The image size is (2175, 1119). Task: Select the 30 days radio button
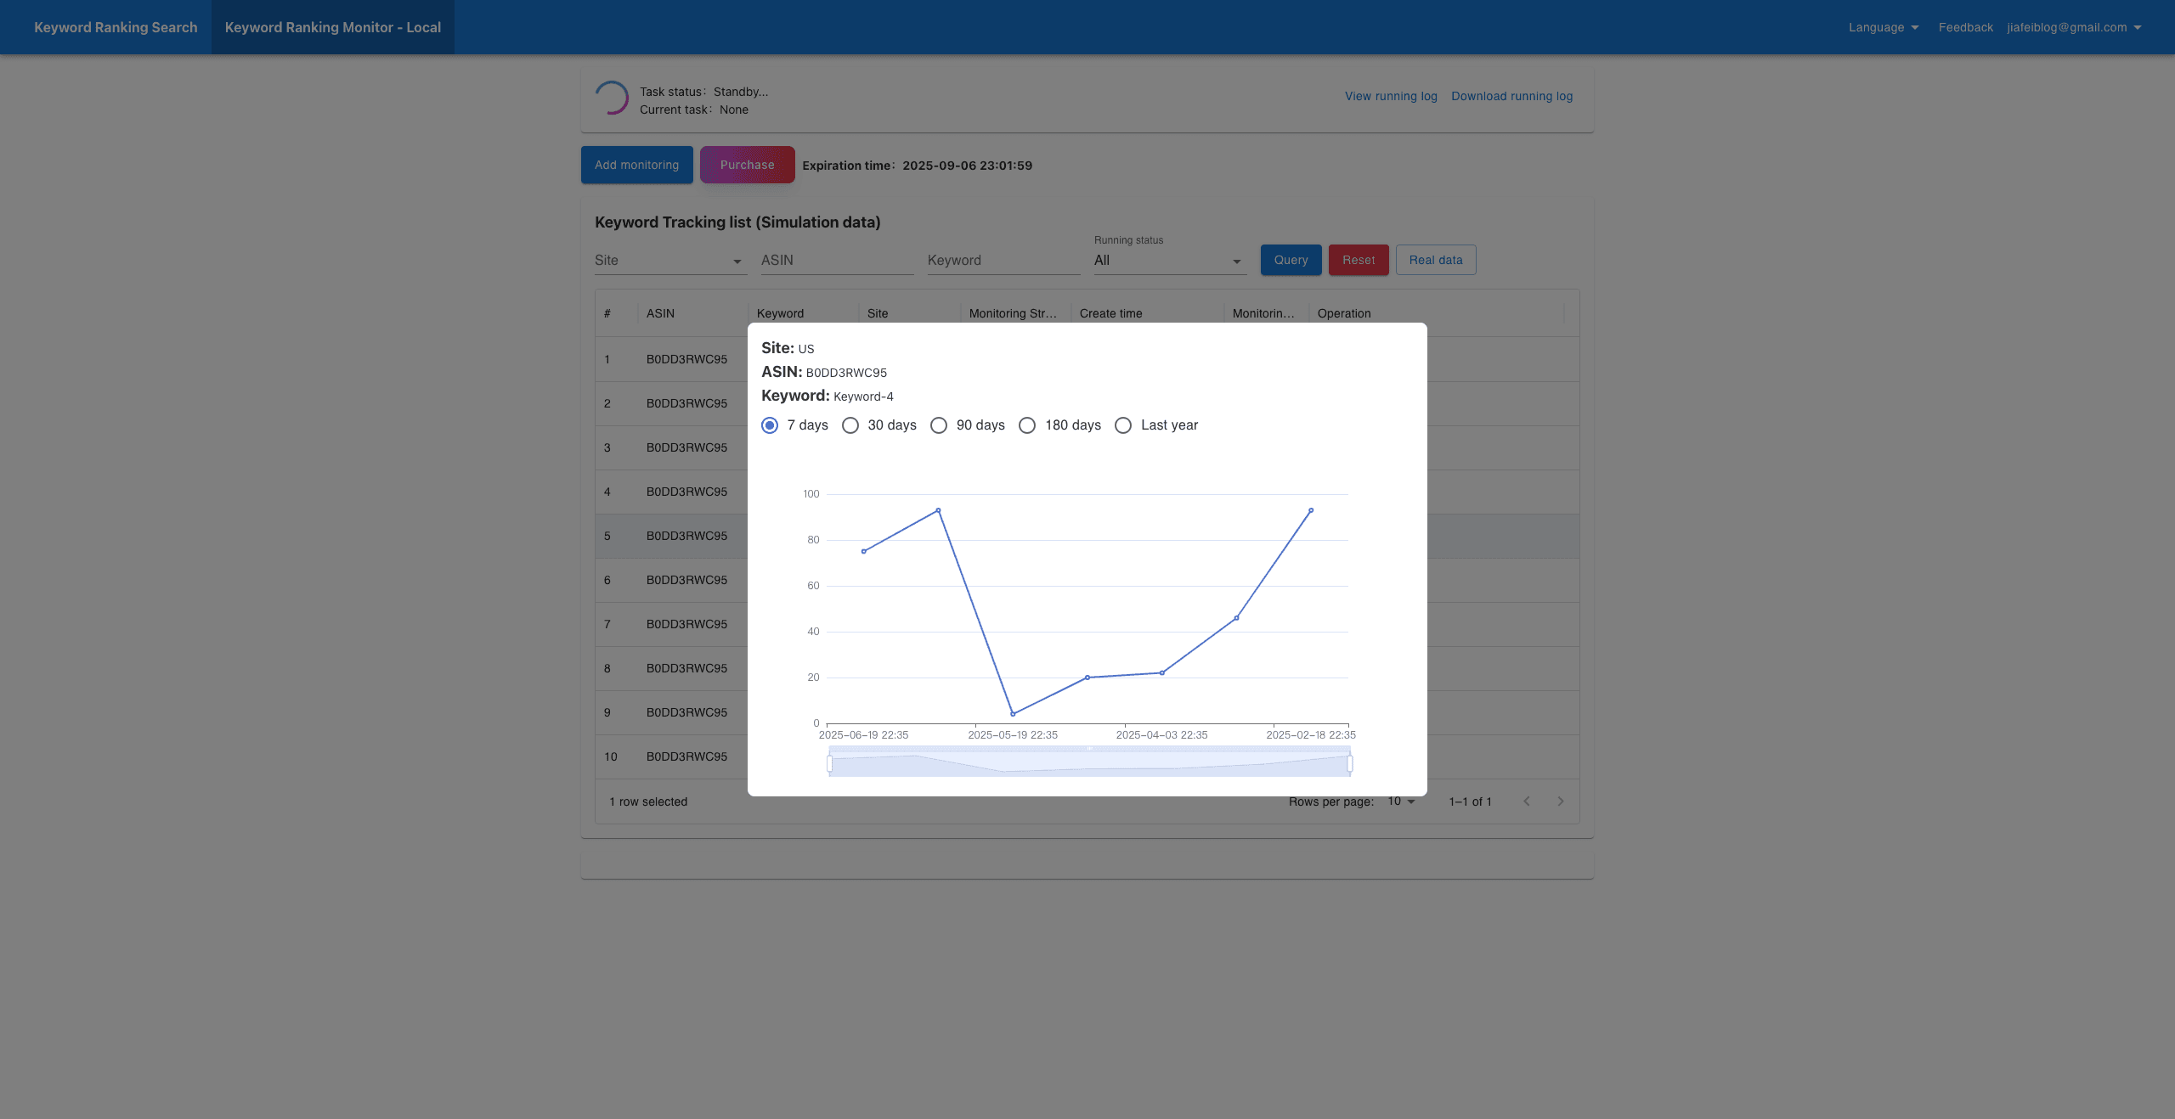click(x=850, y=425)
